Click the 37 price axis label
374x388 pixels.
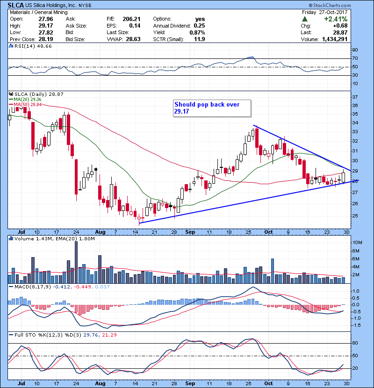(x=355, y=97)
